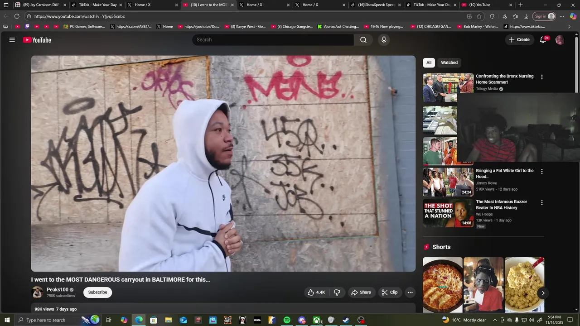Screen dimensions: 580x326
Task: Select the All filter chip
Action: pos(429,62)
